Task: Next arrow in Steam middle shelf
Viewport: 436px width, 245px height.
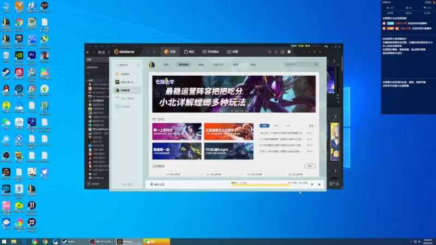Action: [335, 117]
